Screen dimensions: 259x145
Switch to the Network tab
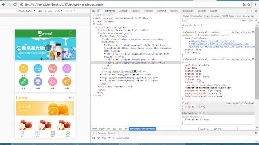(148, 11)
